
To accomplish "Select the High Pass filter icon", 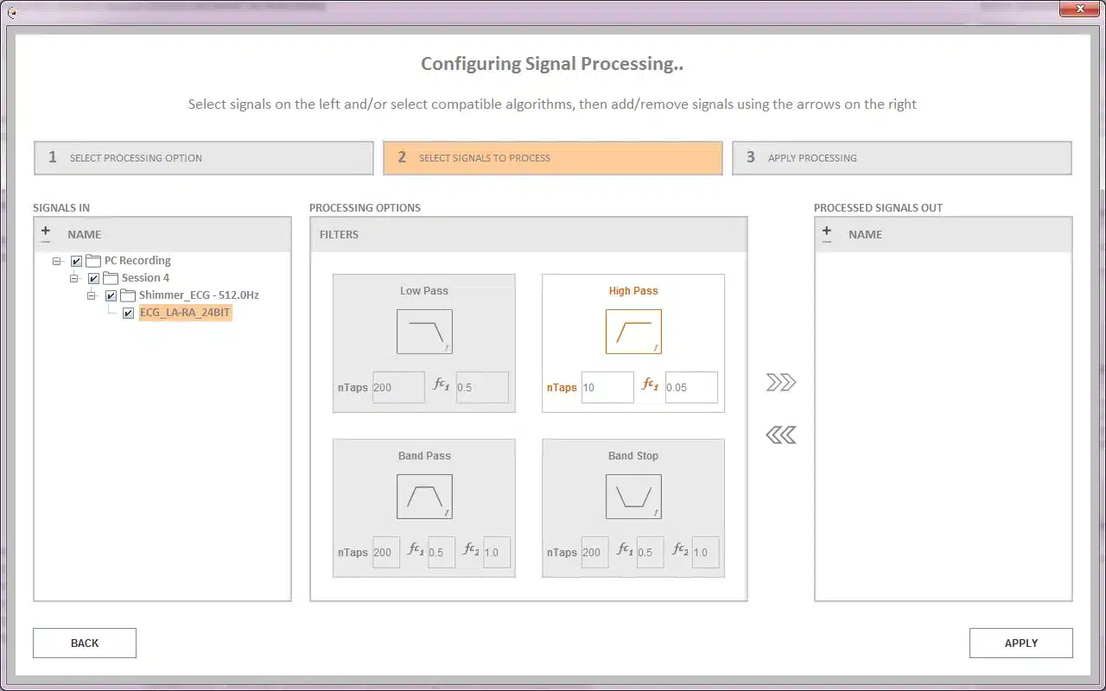I will tap(633, 332).
